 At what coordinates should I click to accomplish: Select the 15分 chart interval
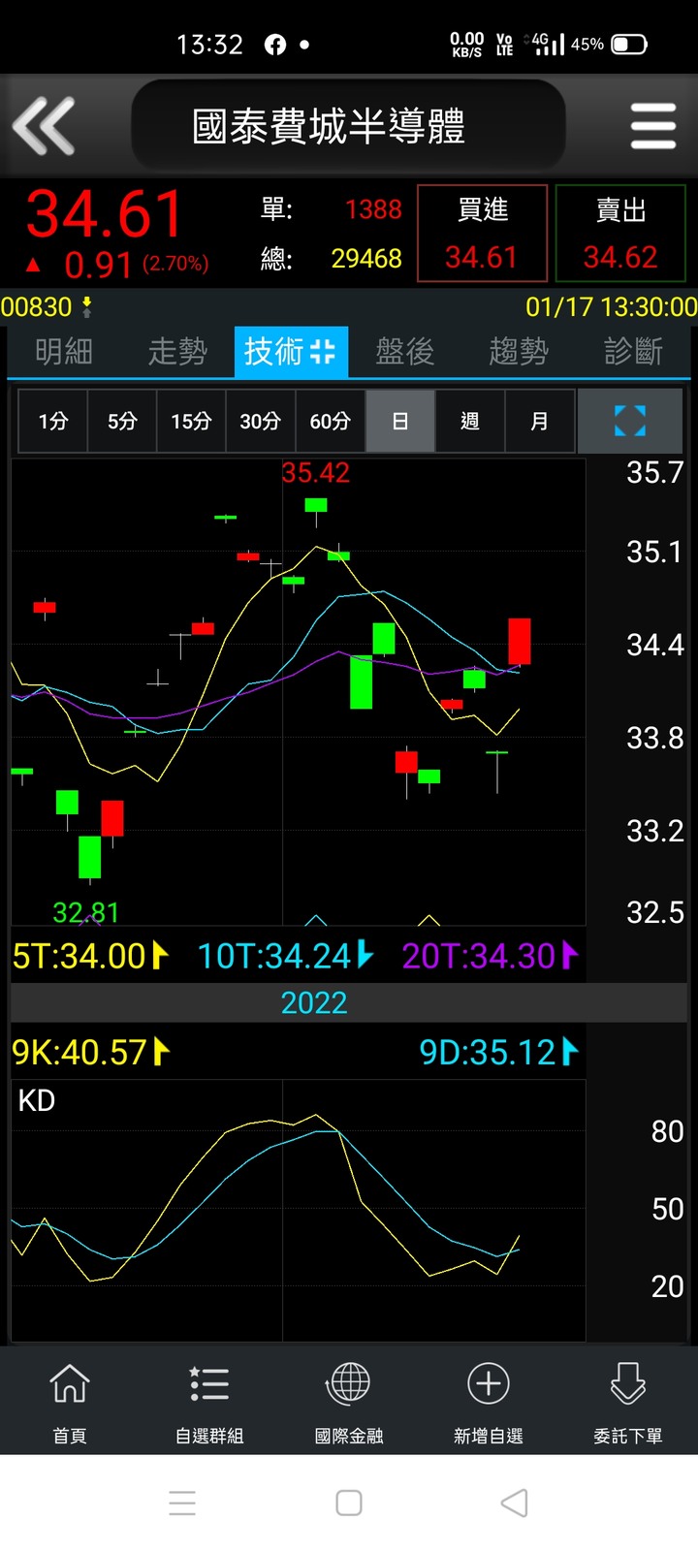click(191, 421)
